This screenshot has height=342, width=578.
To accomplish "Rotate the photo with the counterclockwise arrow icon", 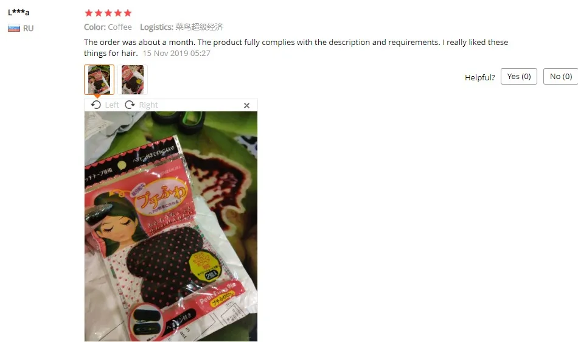I will (x=96, y=105).
